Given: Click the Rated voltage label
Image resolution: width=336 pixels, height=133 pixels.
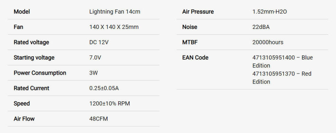Looking at the screenshot, I should point(31,42).
